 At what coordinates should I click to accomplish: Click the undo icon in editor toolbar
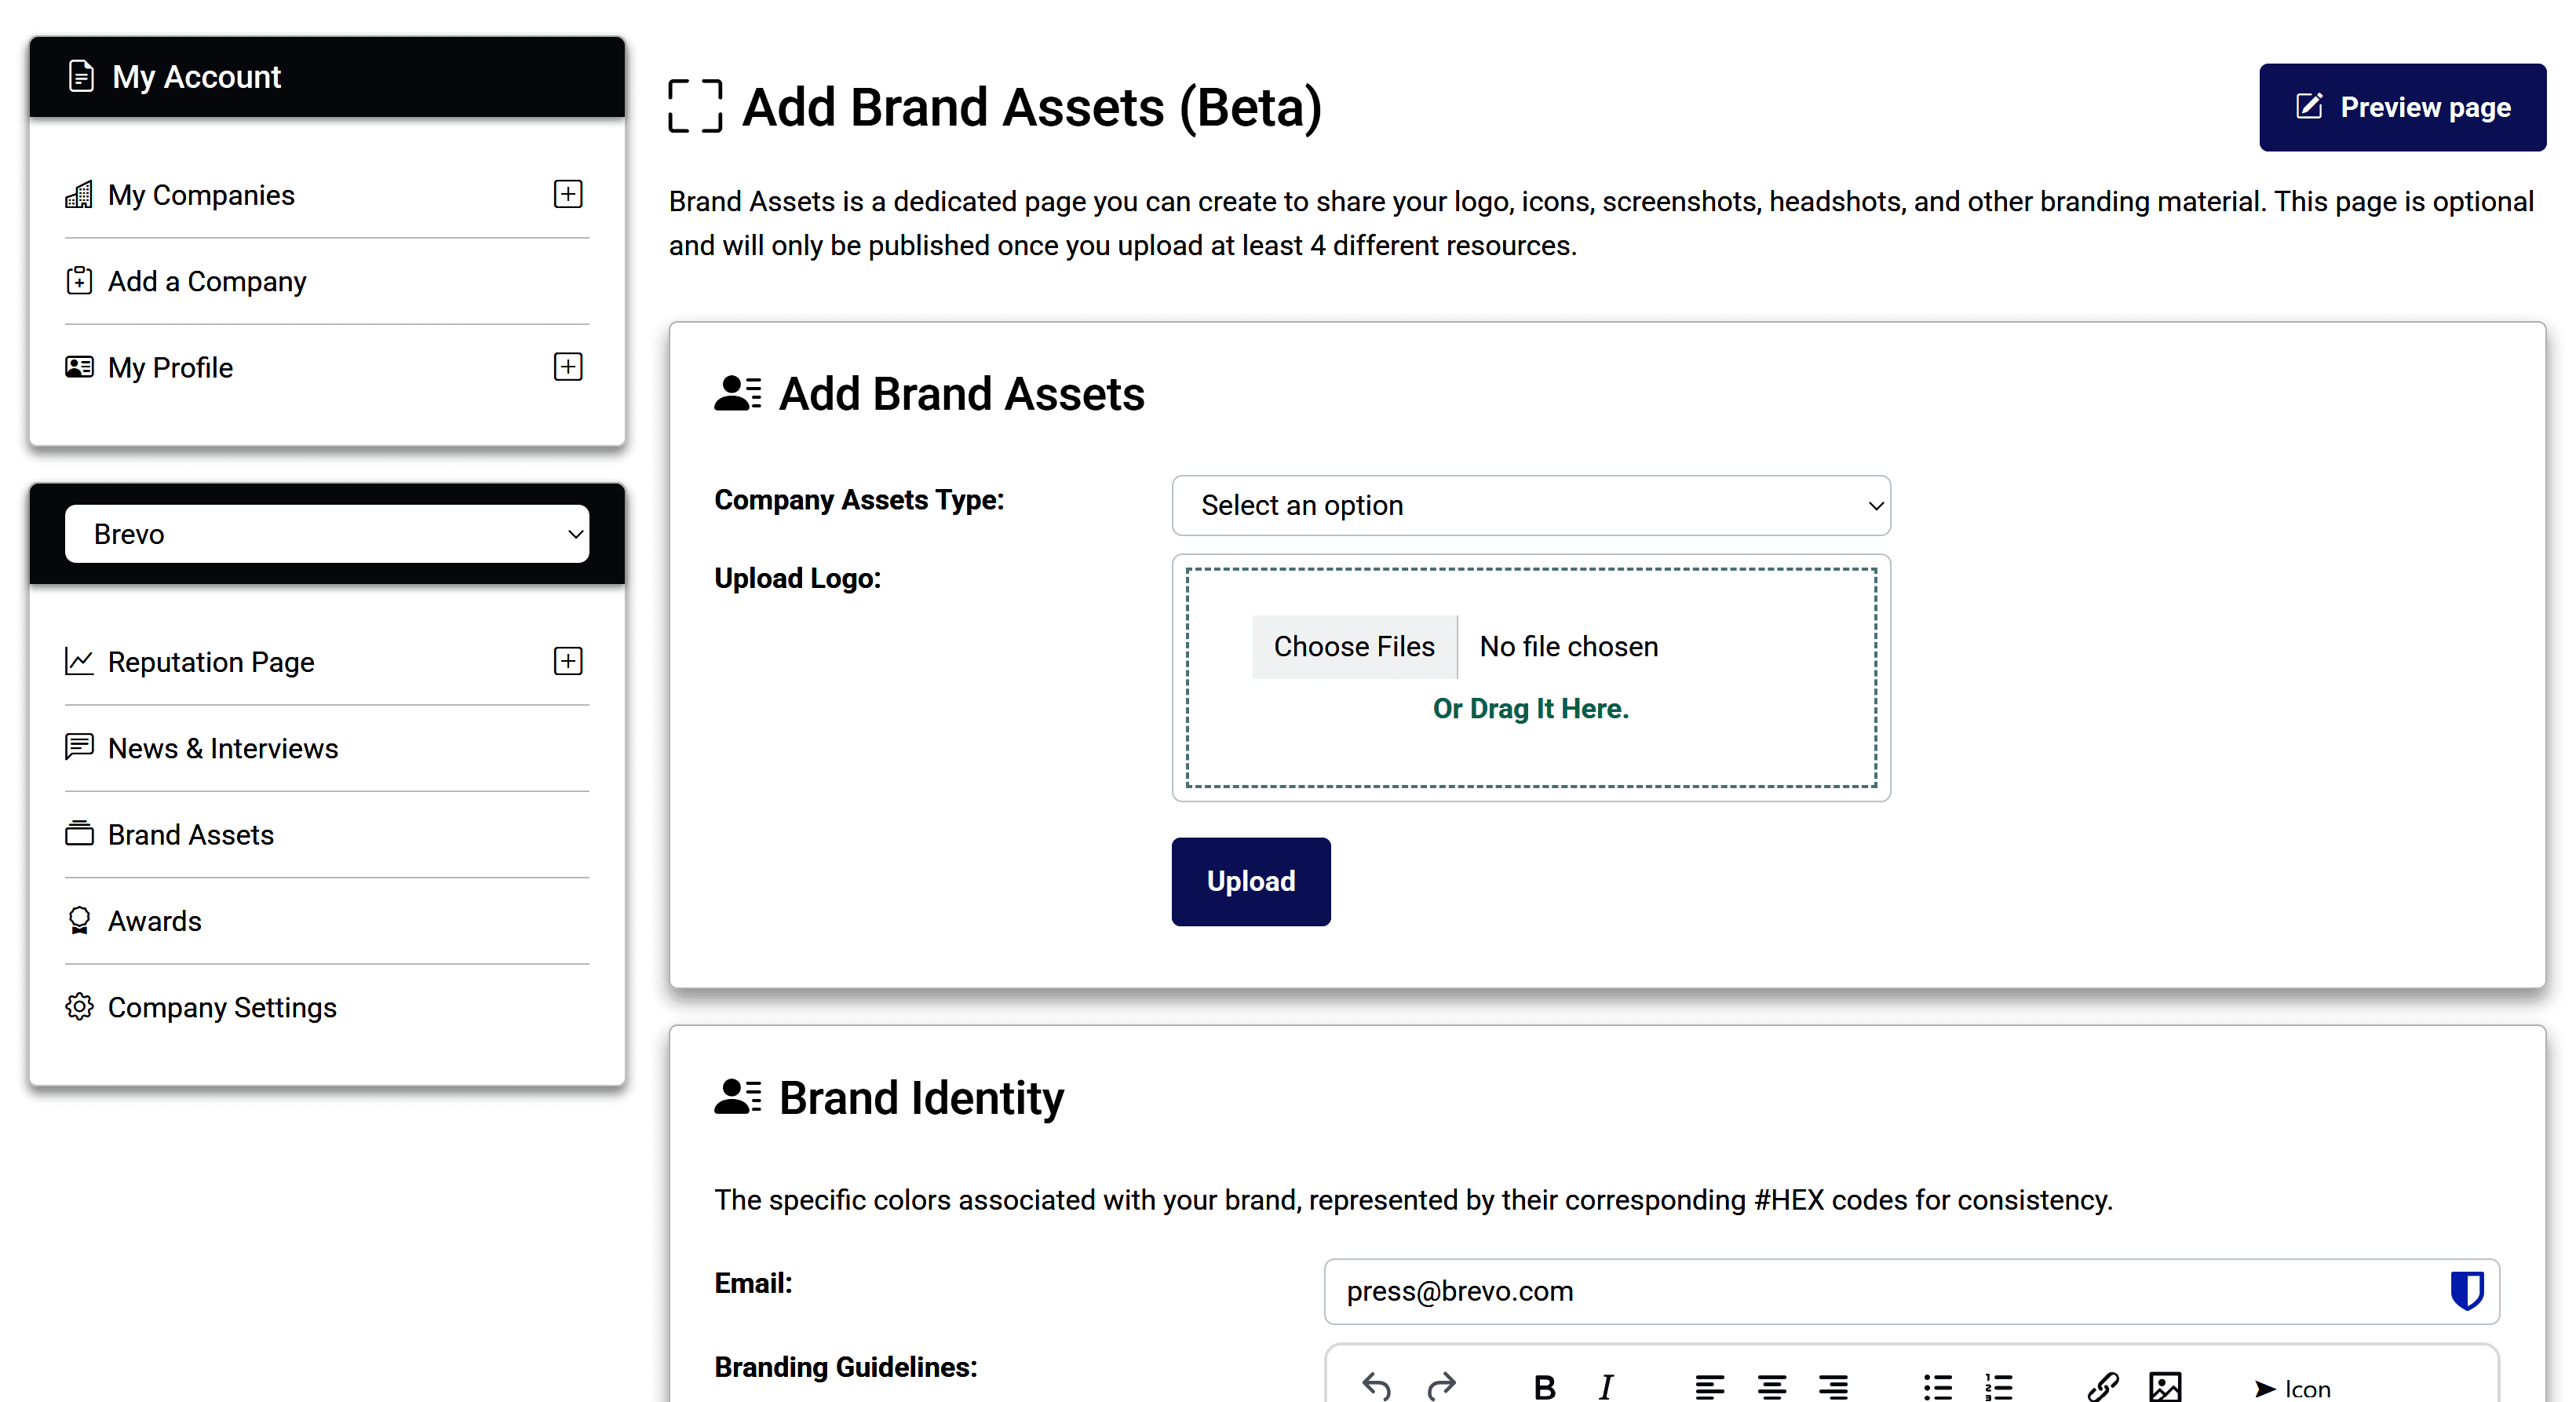1376,1386
